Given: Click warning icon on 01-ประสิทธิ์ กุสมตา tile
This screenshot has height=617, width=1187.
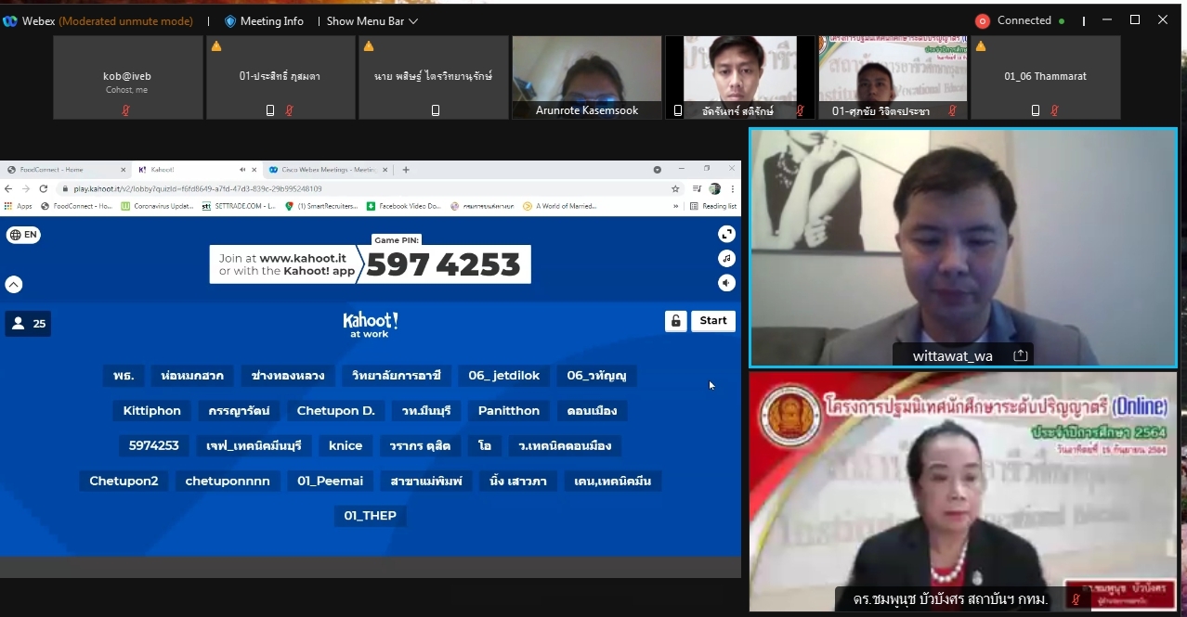Looking at the screenshot, I should tap(216, 45).
